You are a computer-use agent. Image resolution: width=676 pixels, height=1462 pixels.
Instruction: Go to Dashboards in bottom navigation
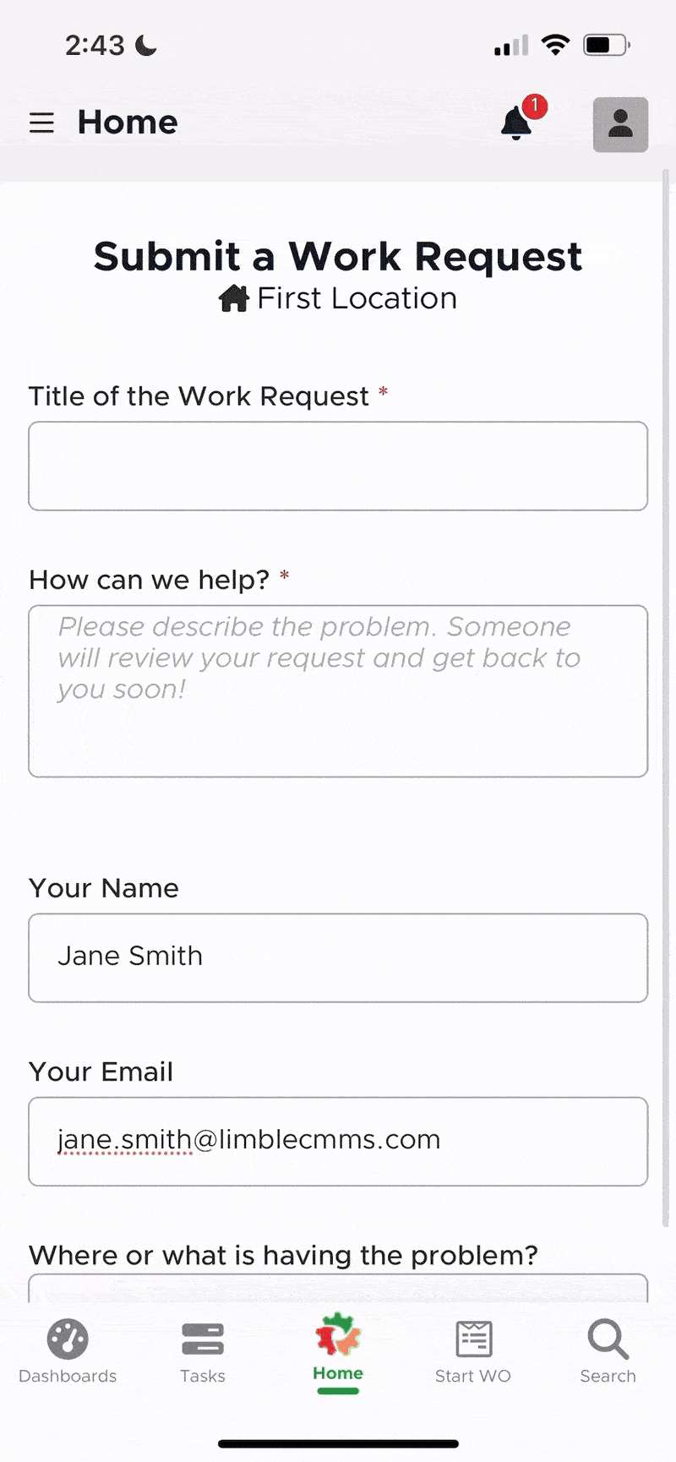(x=68, y=1350)
